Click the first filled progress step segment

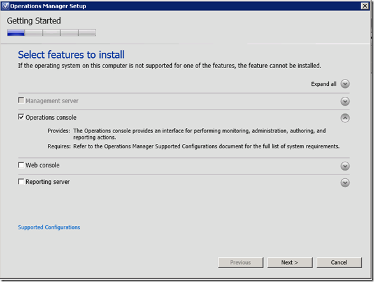coord(16,32)
